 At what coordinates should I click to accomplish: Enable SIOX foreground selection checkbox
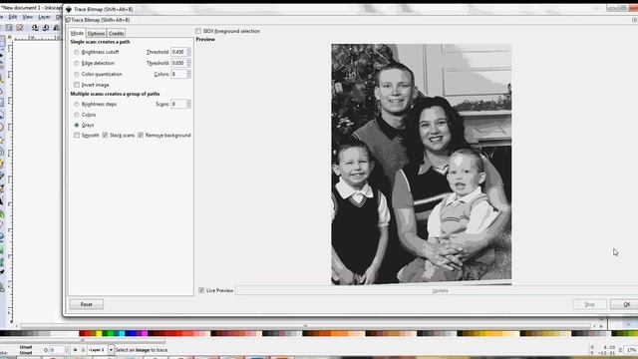[x=198, y=31]
